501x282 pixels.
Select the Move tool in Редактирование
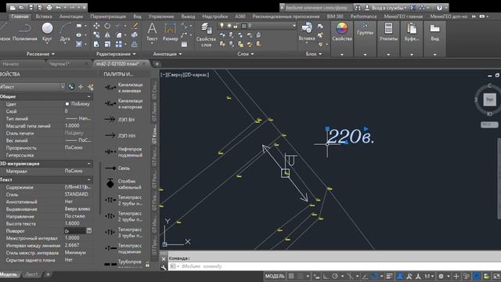click(x=96, y=26)
